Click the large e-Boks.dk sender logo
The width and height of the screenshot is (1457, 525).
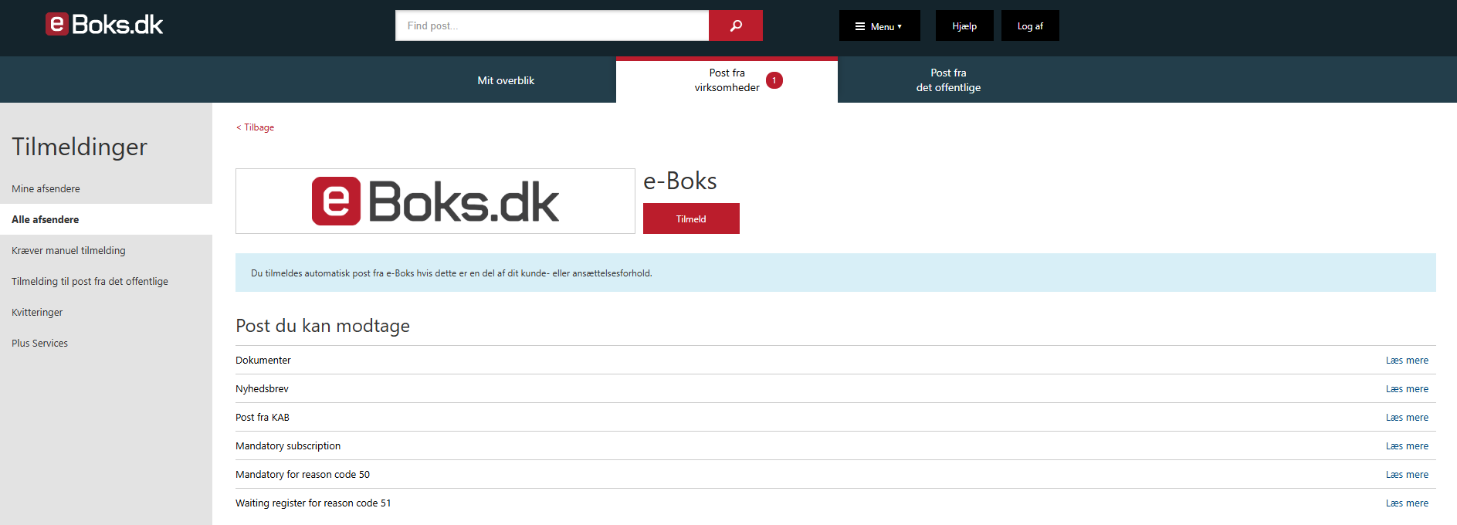435,202
